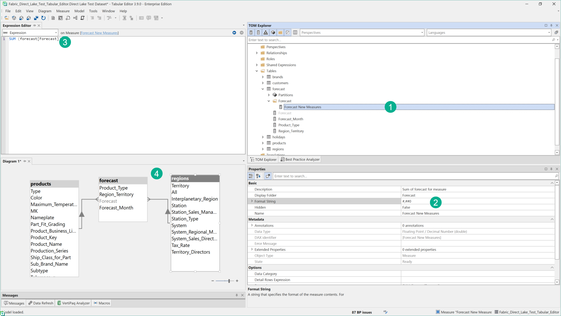Toggle display of measures in TOM Explorer
561x316 pixels.
pyautogui.click(x=251, y=32)
